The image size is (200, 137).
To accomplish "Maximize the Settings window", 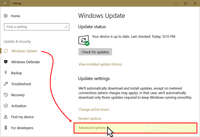I will pyautogui.click(x=185, y=3).
